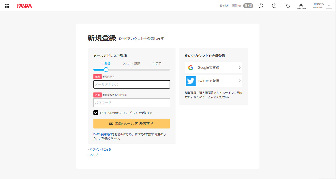The height and width of the screenshot is (179, 336).
Task: Click the registration progress slider handle
Action: (106, 70)
